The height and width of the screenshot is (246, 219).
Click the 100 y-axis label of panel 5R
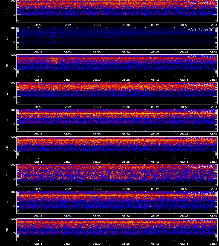[13, 110]
